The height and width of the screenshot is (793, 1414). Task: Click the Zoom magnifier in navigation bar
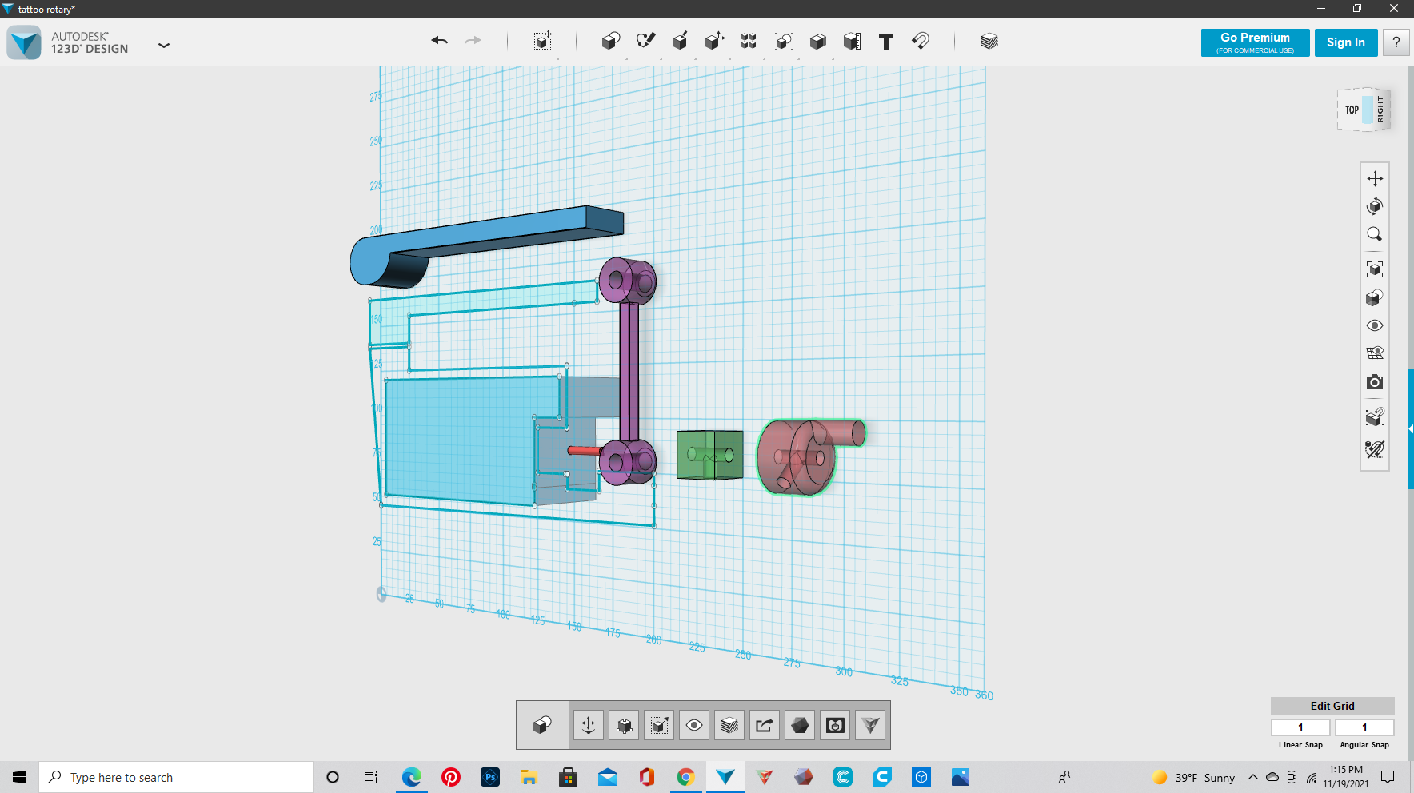pos(1374,234)
